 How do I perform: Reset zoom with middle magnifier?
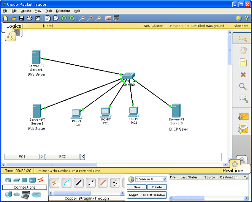(x=90, y=18)
